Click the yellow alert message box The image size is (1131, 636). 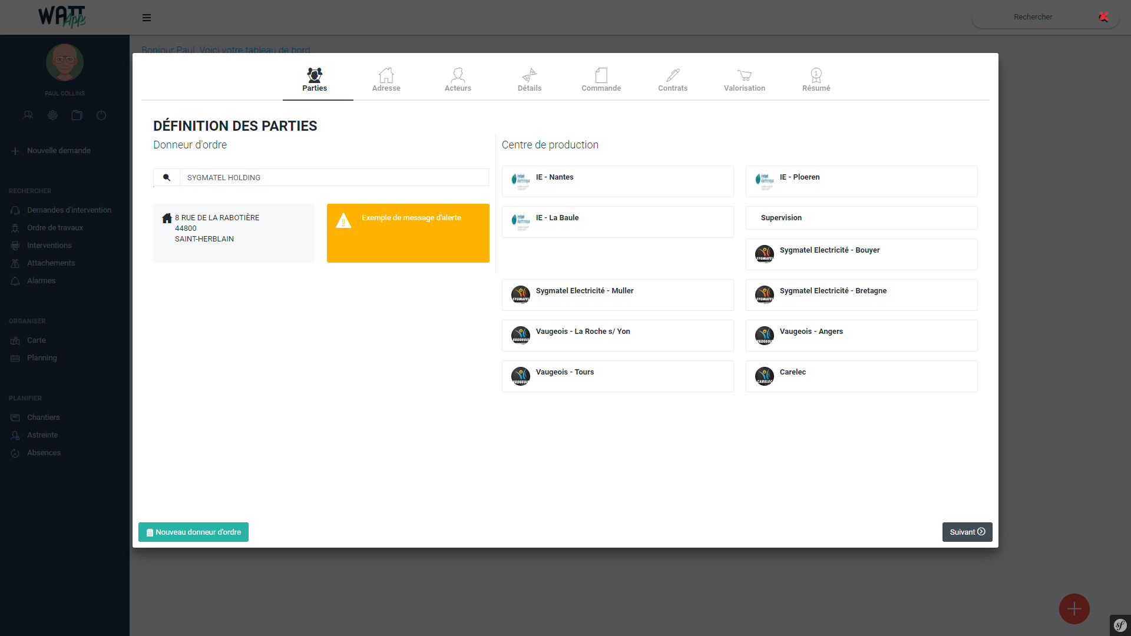(x=408, y=233)
